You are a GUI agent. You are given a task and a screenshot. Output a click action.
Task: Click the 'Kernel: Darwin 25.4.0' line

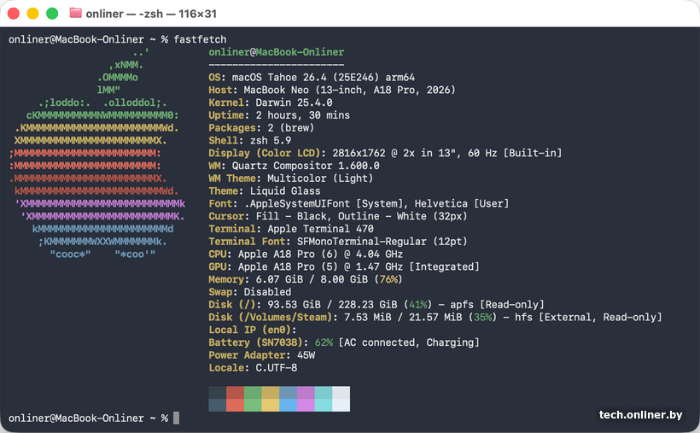[271, 102]
